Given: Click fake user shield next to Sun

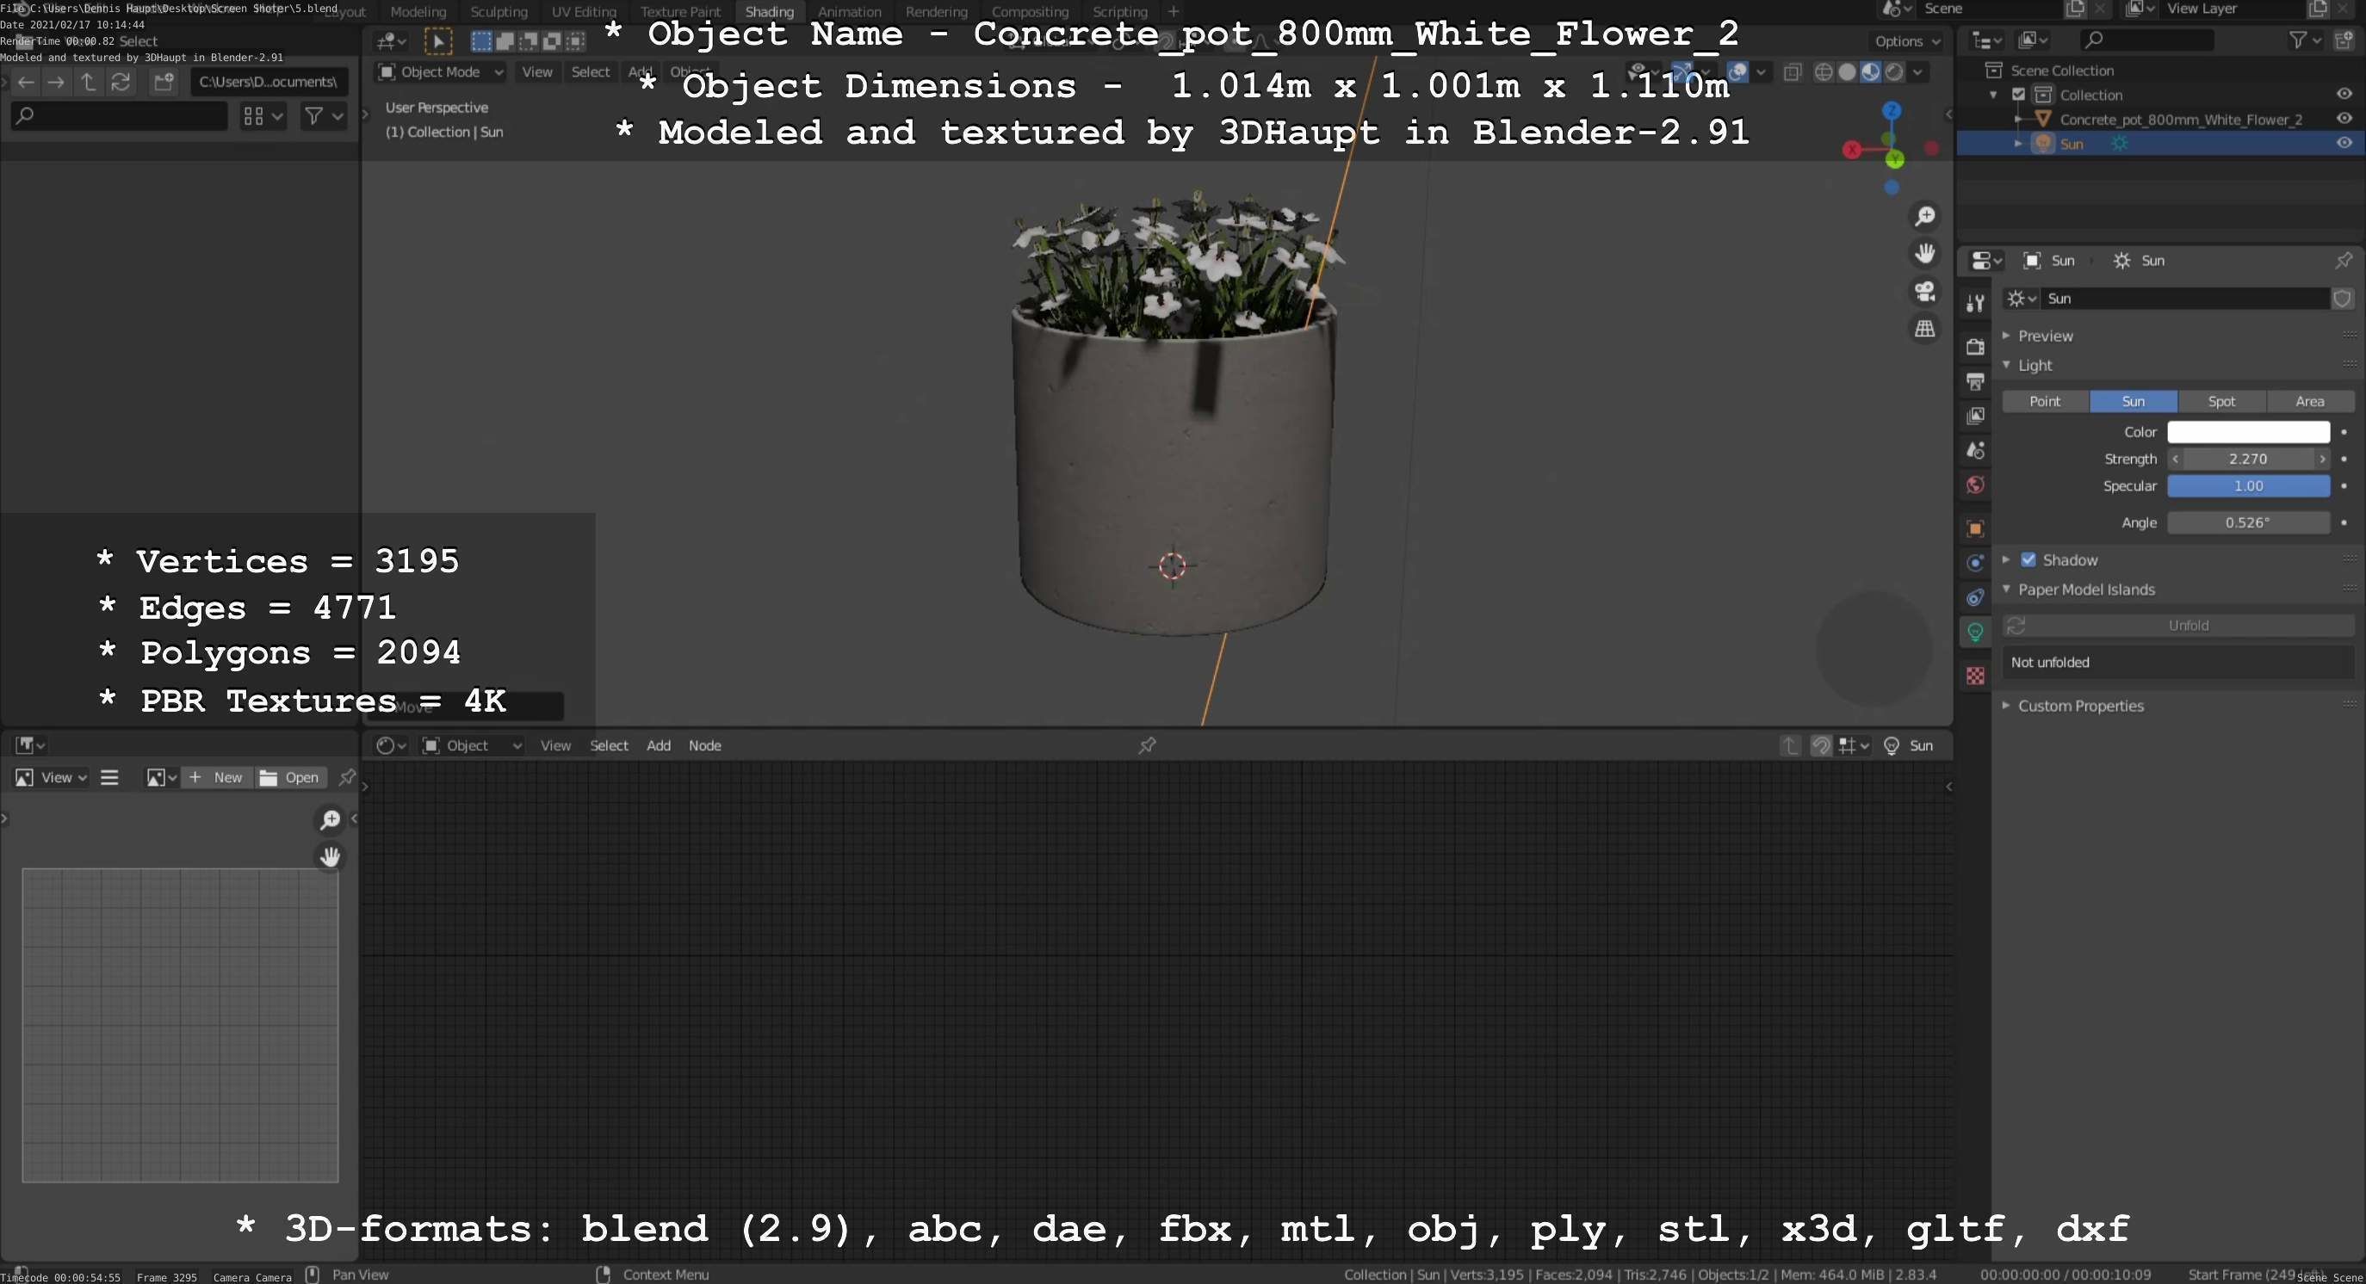Looking at the screenshot, I should pos(2343,299).
